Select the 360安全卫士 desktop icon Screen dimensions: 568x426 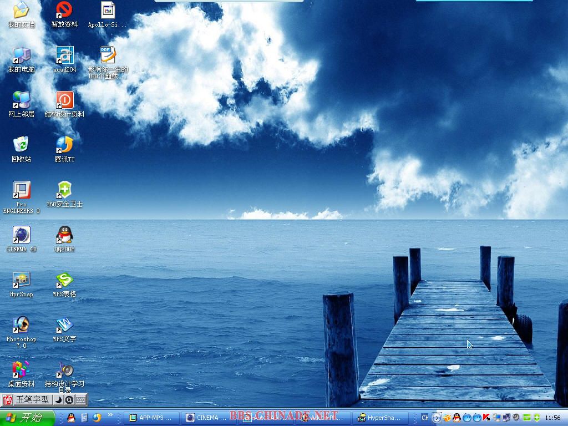[65, 190]
